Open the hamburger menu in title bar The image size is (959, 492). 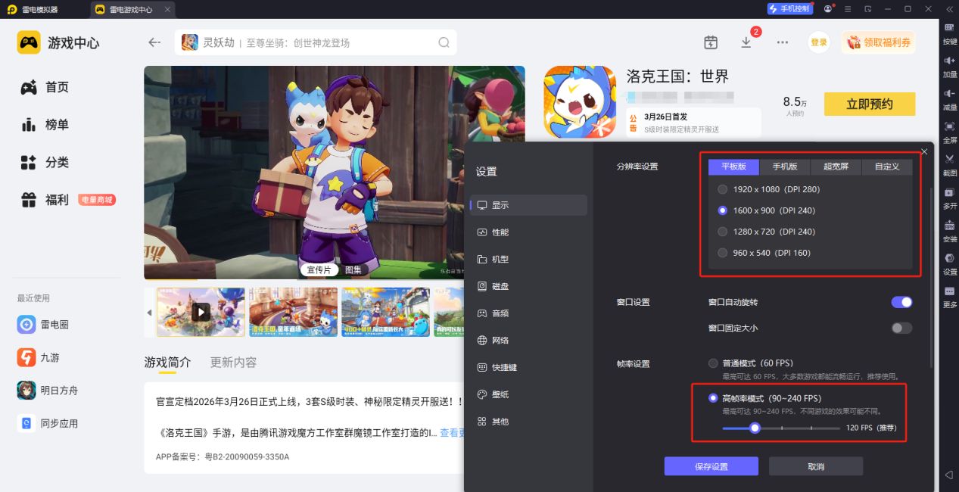tap(848, 9)
